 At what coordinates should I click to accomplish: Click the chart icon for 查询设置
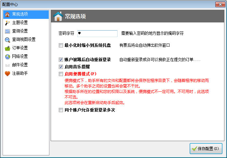point(7,31)
